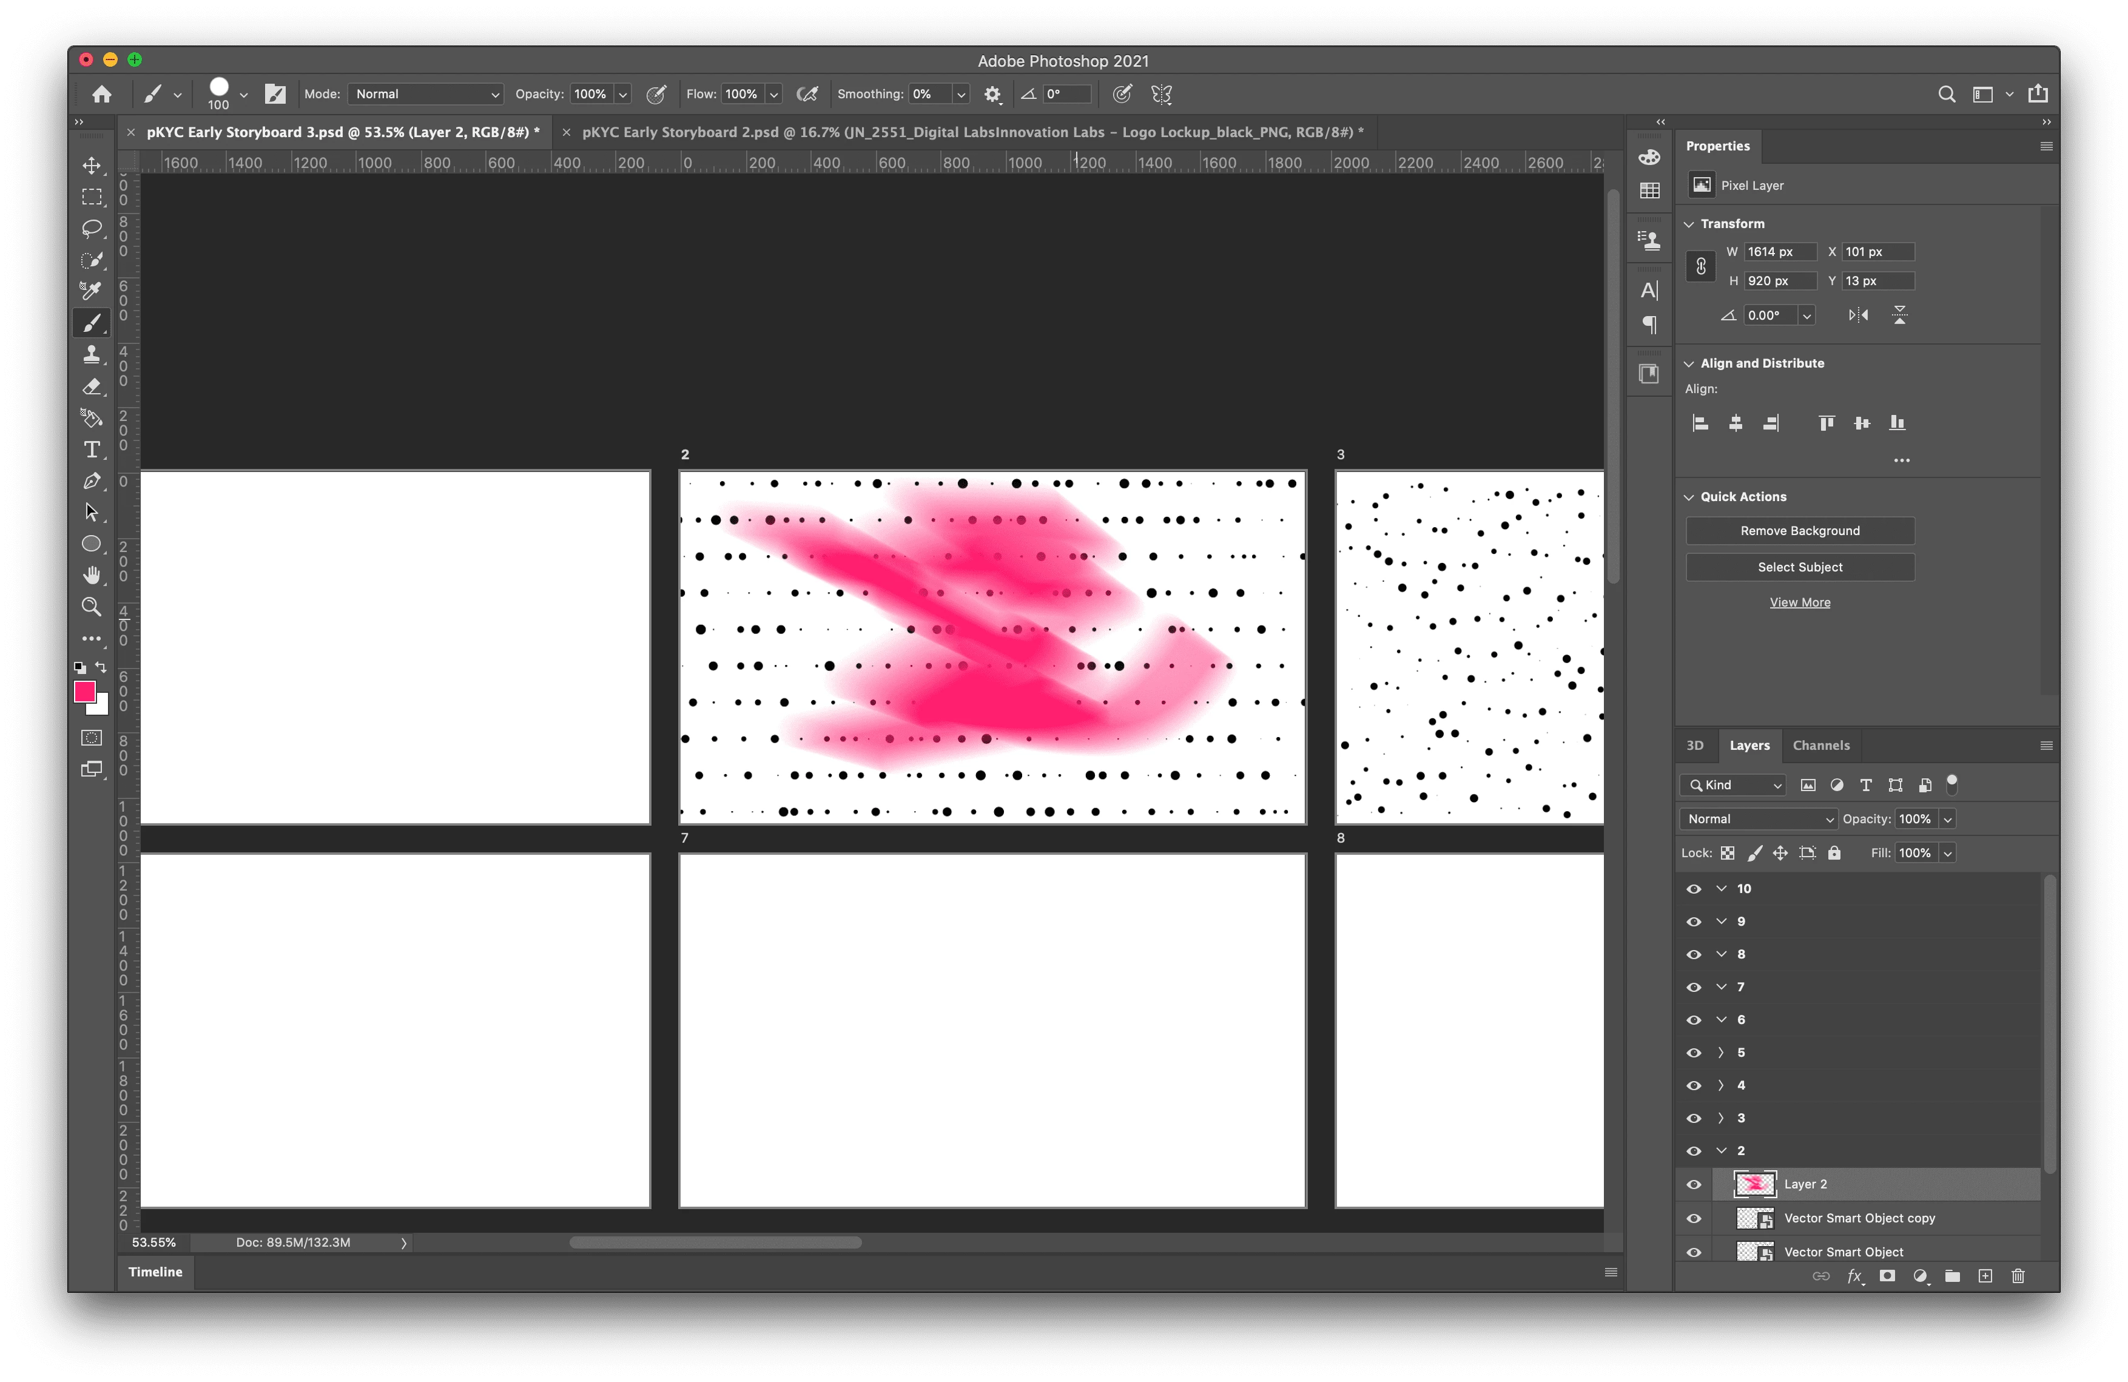Select the Lasso tool
The image size is (2128, 1382).
pos(91,228)
